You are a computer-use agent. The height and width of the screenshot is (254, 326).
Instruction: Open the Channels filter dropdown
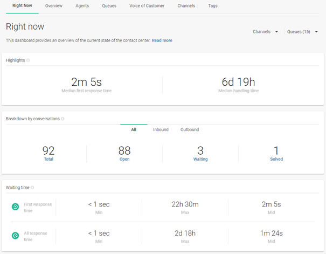point(265,32)
